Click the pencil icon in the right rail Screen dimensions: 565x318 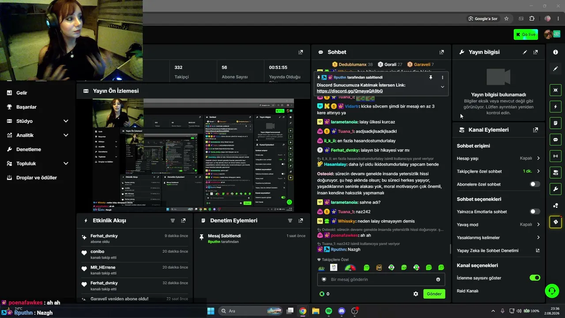pos(555,68)
